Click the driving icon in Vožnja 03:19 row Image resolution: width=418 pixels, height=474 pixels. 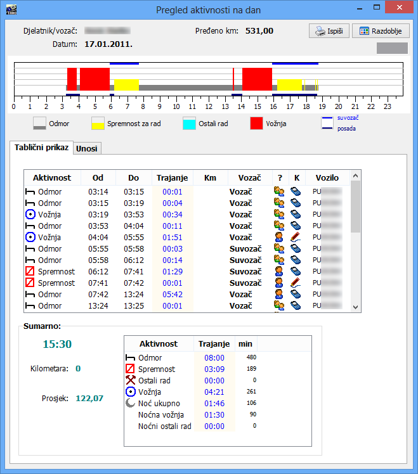point(30,214)
